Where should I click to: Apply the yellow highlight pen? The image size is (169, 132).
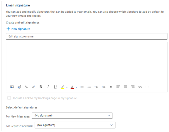pos(62,87)
